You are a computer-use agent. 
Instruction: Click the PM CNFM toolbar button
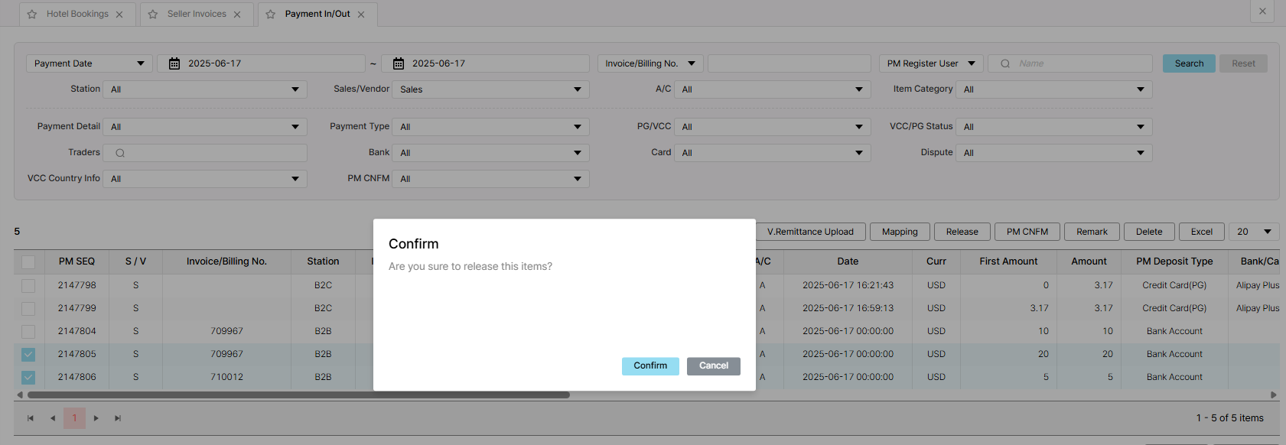pos(1027,232)
